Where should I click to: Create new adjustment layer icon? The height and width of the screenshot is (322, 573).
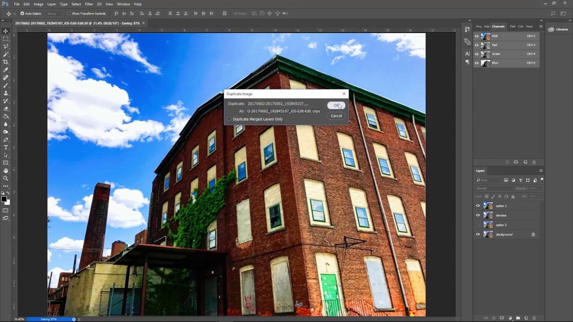pyautogui.click(x=509, y=318)
